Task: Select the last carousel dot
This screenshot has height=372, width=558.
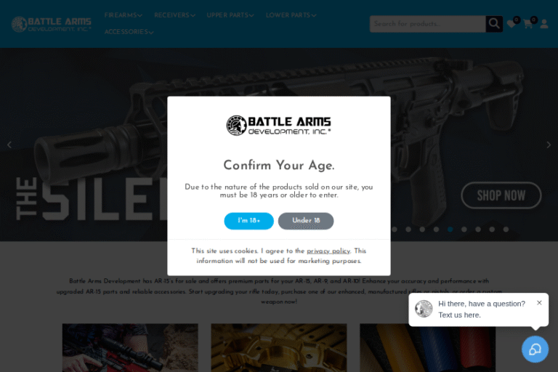Action: [506, 230]
